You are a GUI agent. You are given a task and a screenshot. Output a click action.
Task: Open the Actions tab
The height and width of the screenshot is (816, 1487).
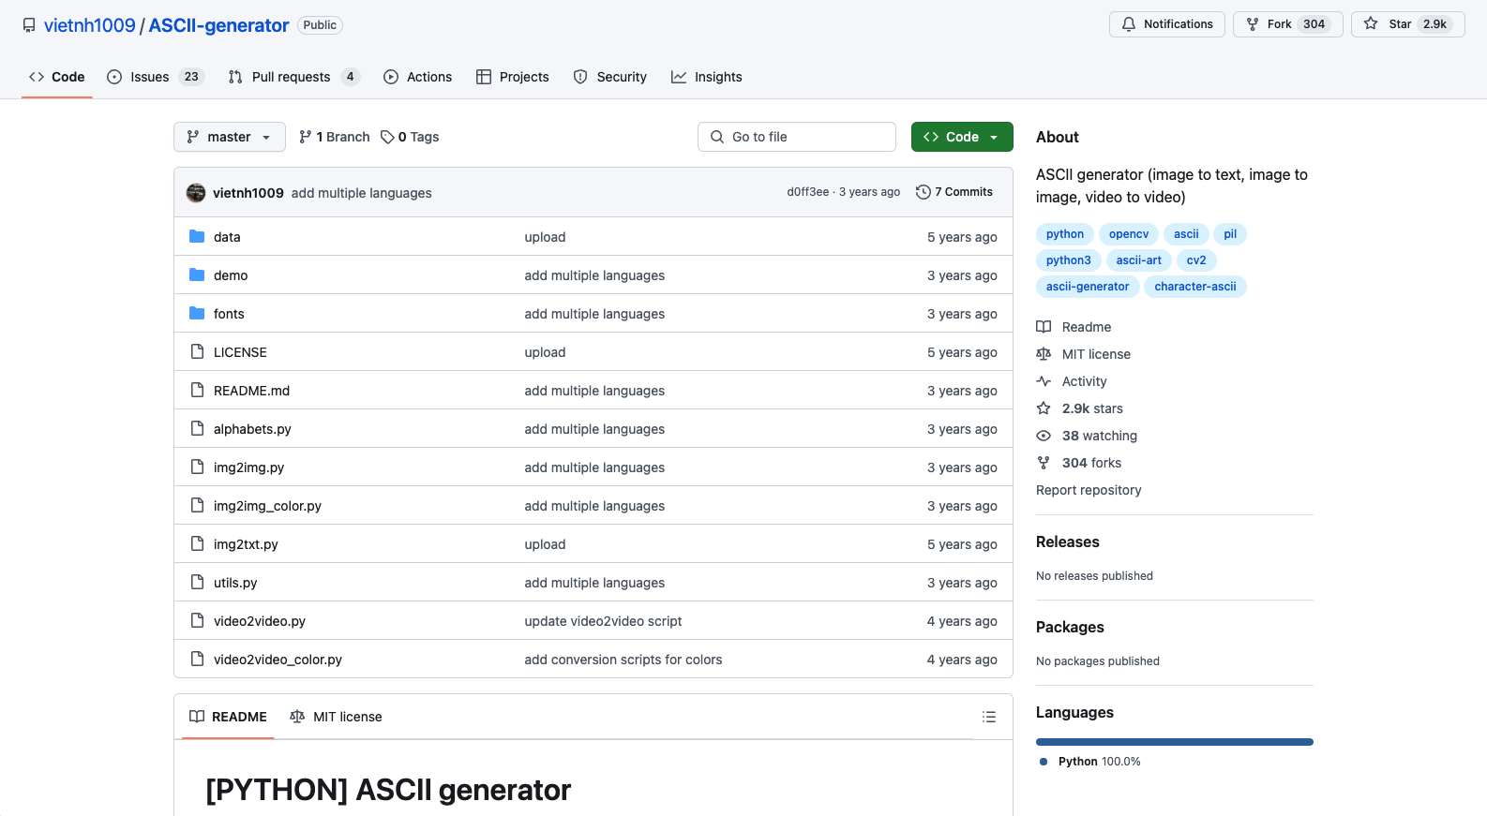pos(418,77)
